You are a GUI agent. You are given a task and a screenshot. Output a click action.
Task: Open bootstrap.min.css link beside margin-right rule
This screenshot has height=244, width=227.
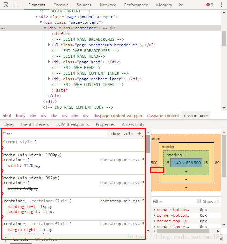pos(122,224)
